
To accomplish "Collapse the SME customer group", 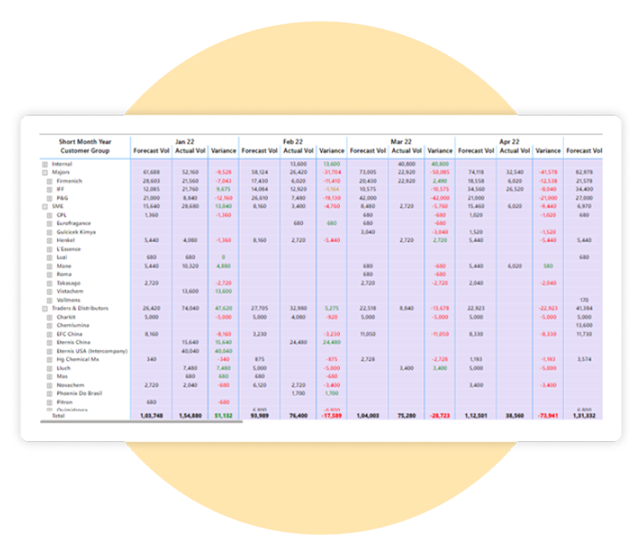I will tap(45, 206).
